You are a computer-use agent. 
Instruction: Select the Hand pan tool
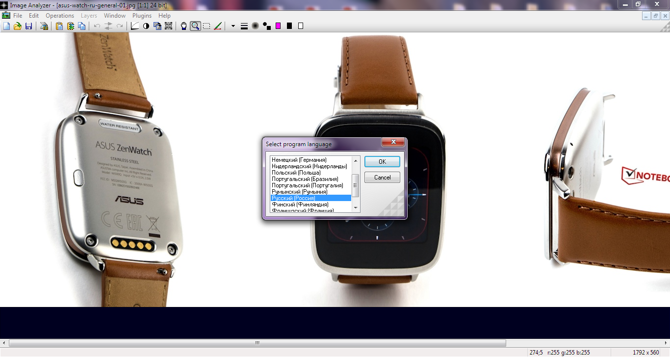coord(184,26)
